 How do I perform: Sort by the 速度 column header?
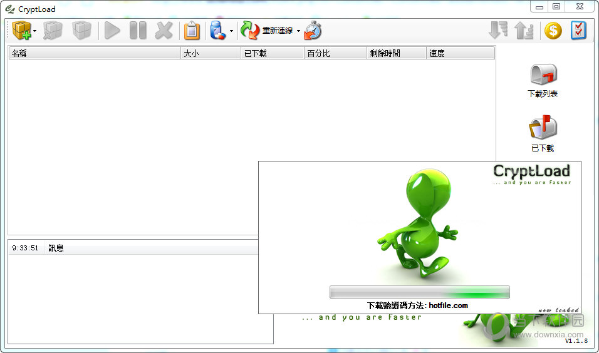pos(461,53)
